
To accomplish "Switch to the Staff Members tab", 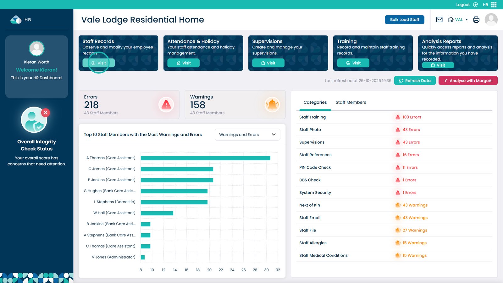I will [x=351, y=103].
